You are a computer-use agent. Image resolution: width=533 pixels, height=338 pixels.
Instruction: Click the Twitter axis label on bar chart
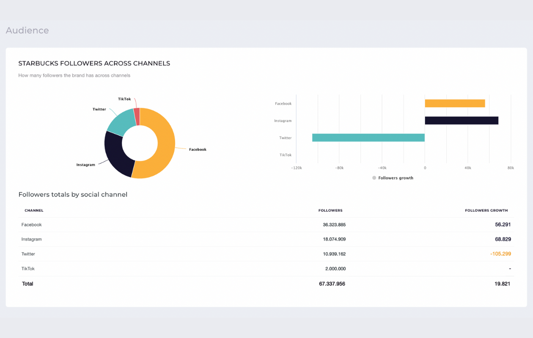(x=285, y=138)
